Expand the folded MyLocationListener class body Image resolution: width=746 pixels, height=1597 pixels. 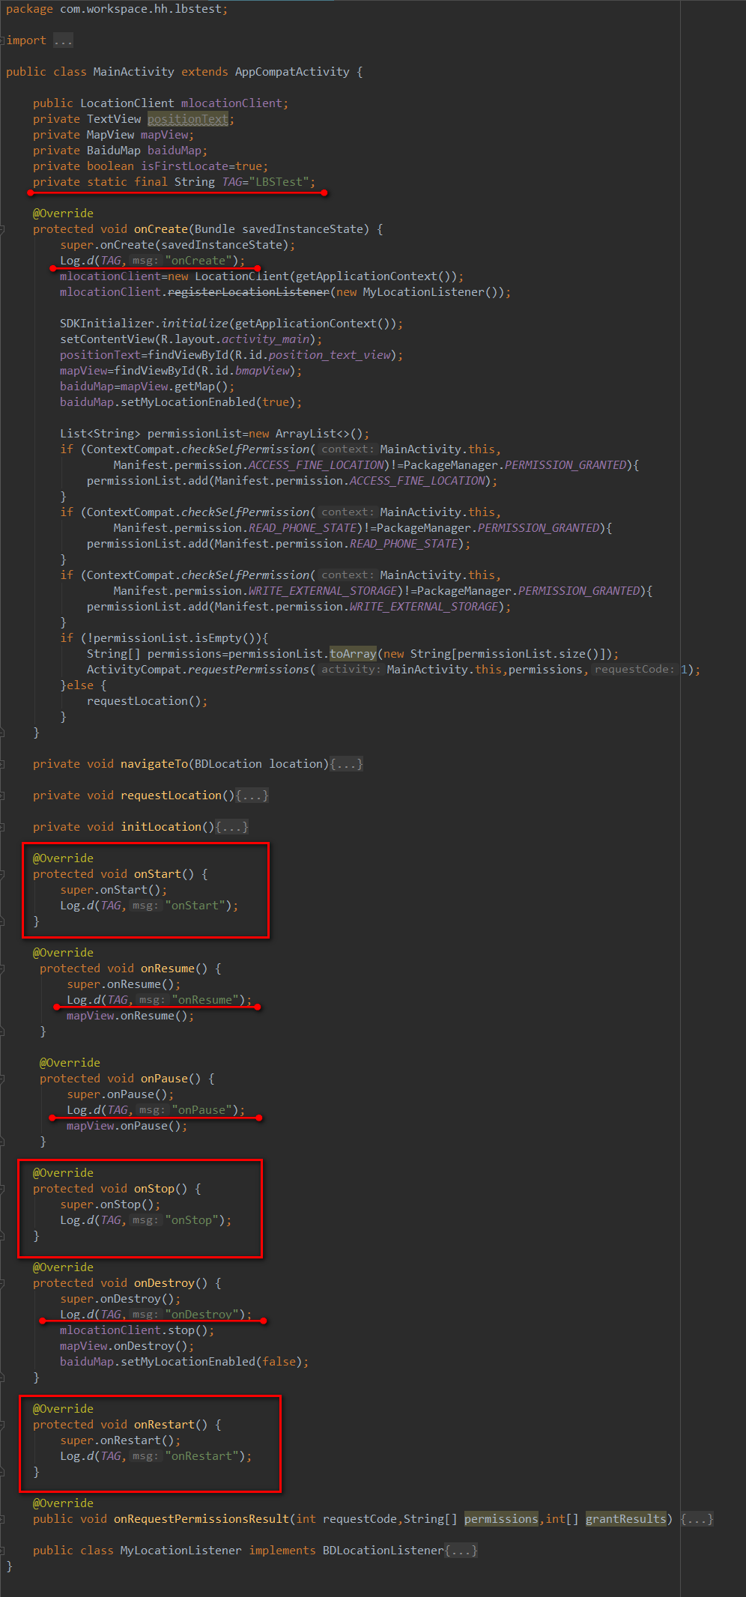[461, 1551]
